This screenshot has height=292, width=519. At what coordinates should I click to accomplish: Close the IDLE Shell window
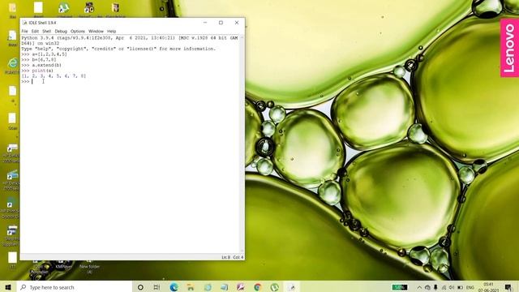click(237, 23)
